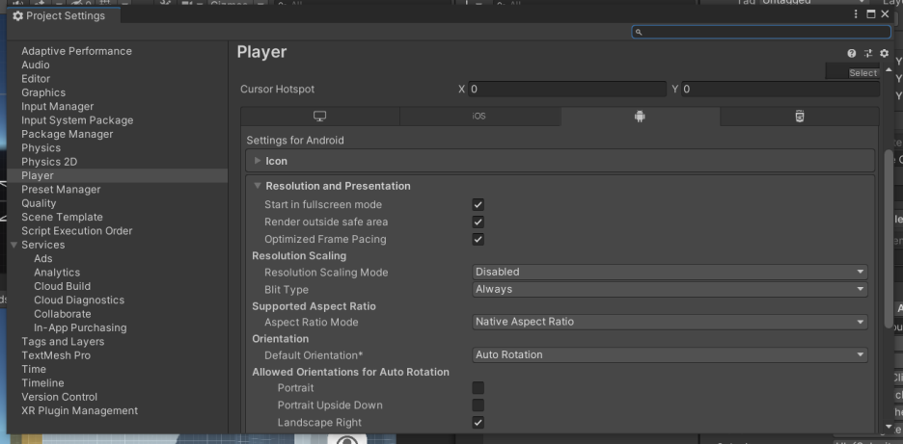The width and height of the screenshot is (903, 444).
Task: Uncheck Start in fullscreen mode
Action: 478,205
